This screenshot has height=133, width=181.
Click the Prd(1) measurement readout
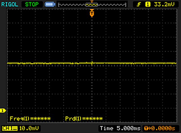click(x=84, y=119)
